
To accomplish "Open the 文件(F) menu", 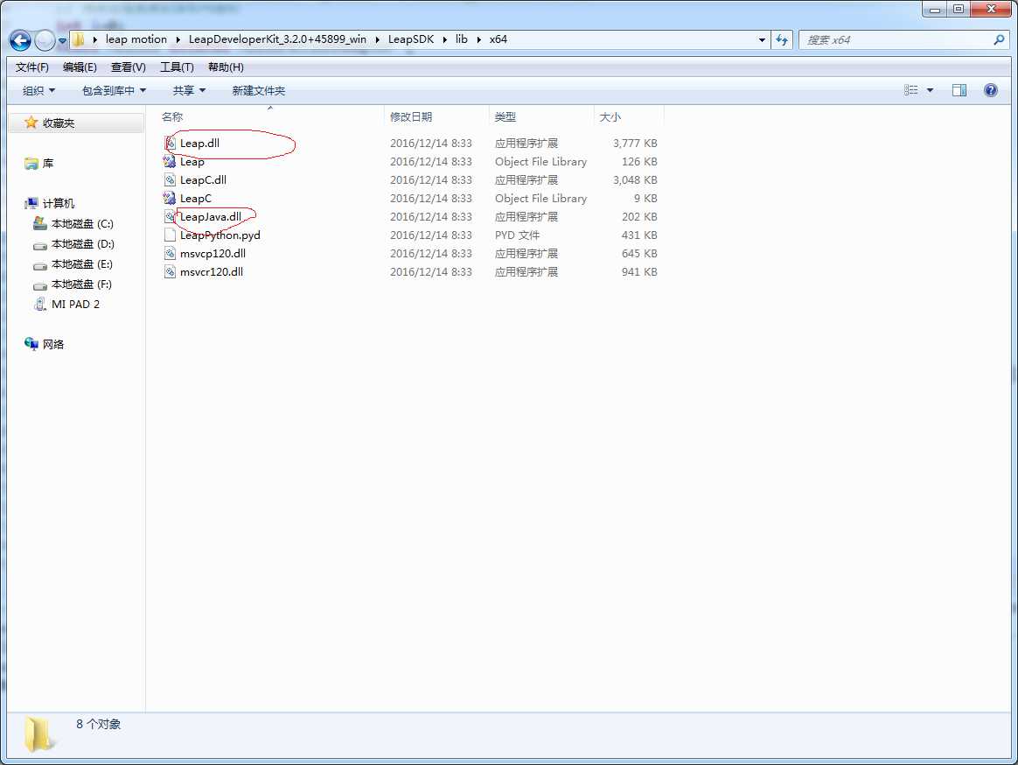I will pos(31,67).
